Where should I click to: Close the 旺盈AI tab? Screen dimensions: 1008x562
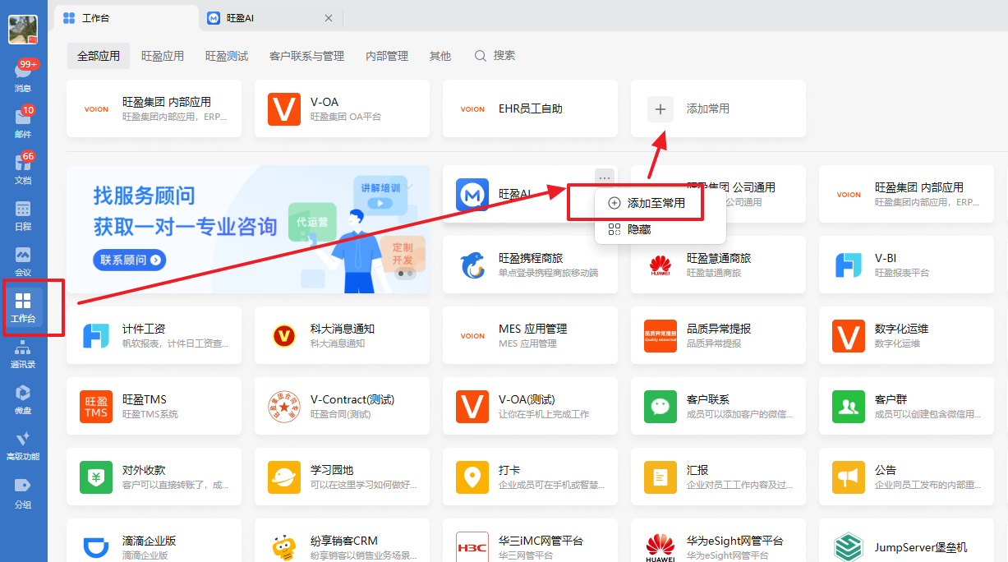[x=329, y=17]
